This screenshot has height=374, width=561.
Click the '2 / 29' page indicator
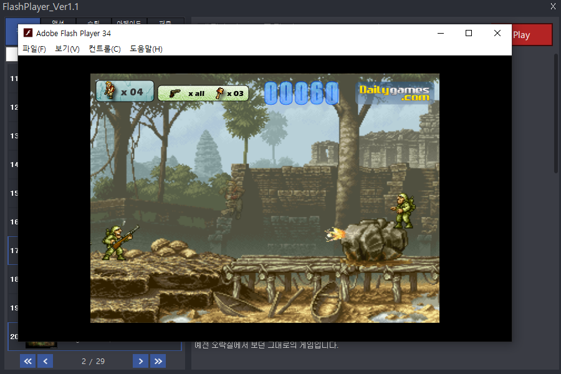[x=93, y=361]
